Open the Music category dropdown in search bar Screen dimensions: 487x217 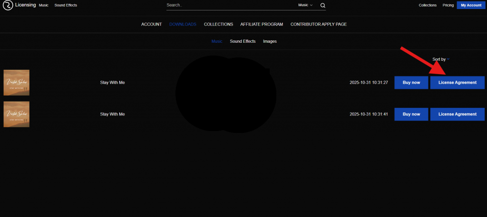click(x=305, y=5)
